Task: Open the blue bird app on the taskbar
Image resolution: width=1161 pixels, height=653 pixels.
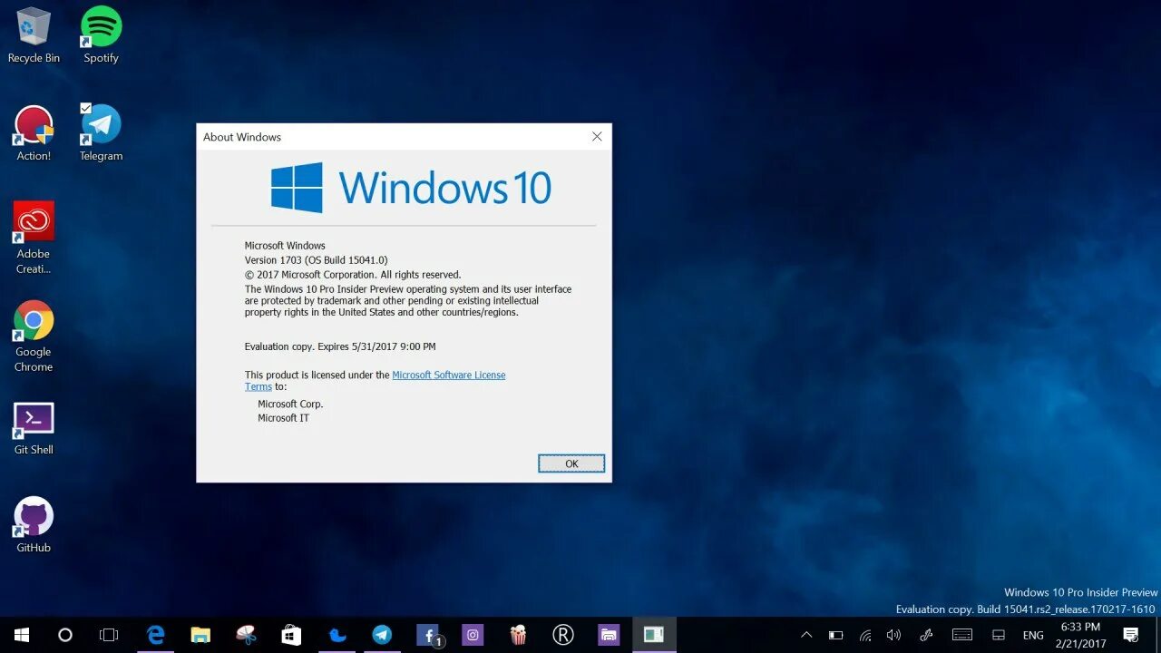Action: point(337,635)
